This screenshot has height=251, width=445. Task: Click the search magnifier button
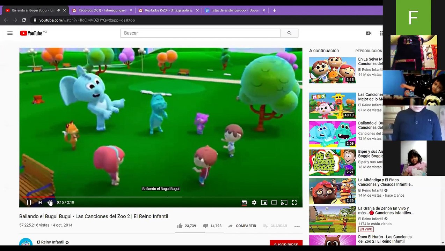(x=289, y=33)
